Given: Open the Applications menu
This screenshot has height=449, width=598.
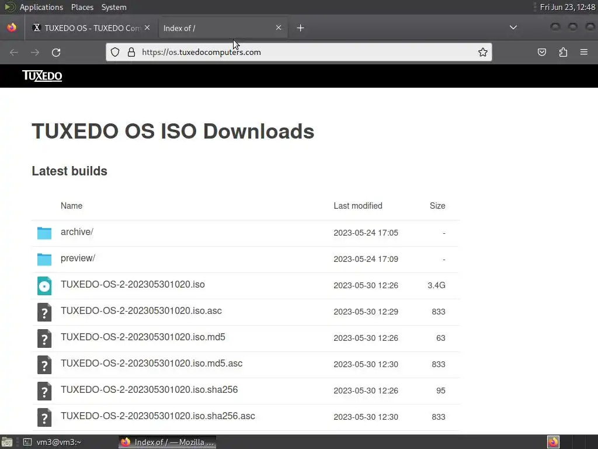Looking at the screenshot, I should pyautogui.click(x=41, y=7).
